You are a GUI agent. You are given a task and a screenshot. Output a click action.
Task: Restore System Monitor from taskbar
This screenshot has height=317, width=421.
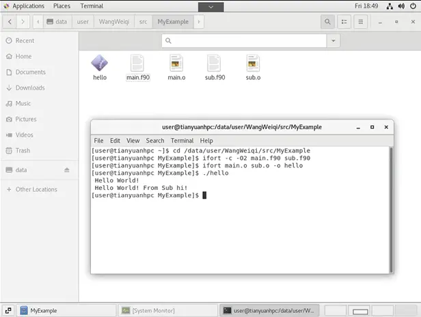tap(167, 310)
